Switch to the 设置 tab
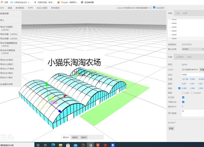This screenshot has height=147, width=204. tap(185, 13)
